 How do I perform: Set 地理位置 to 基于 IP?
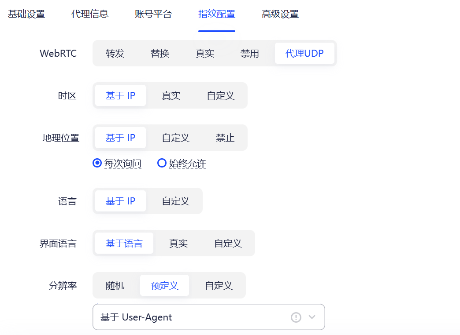coord(120,138)
